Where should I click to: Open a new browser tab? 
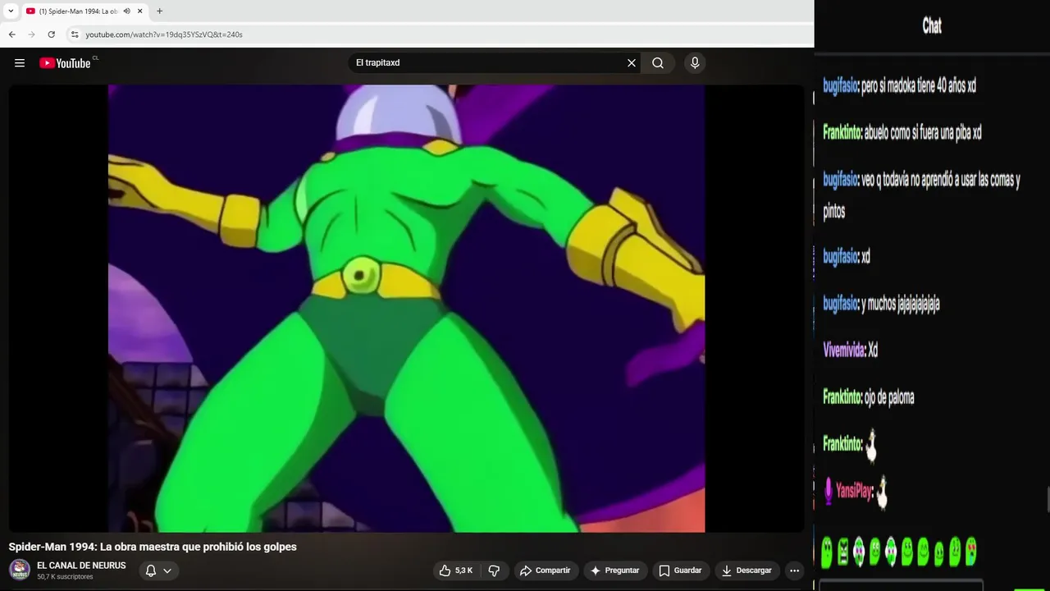(x=159, y=11)
